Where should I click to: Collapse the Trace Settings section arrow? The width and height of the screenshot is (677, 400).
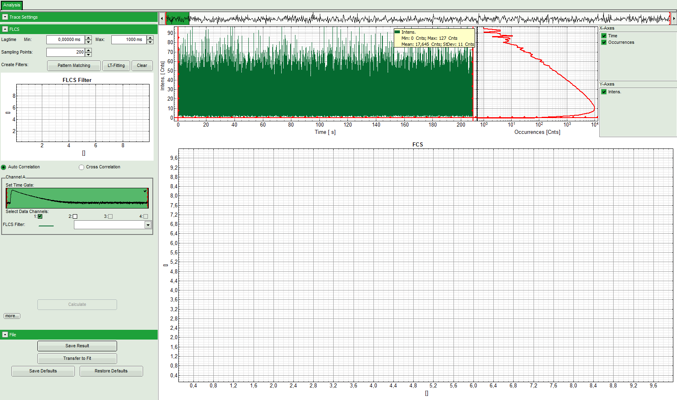(x=5, y=17)
